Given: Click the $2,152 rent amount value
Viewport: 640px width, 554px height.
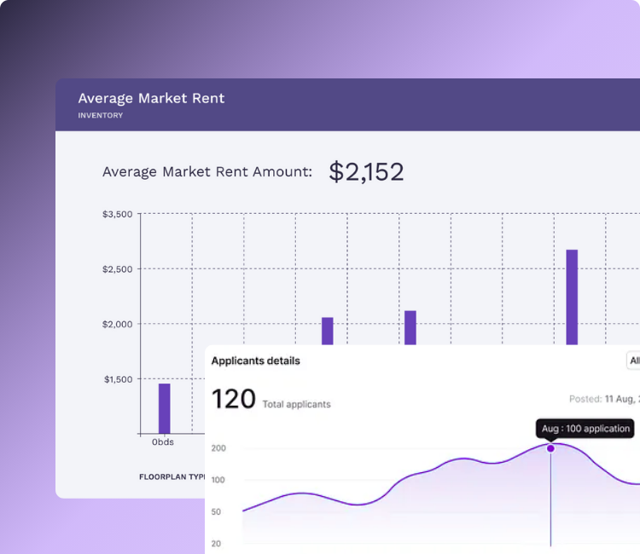Looking at the screenshot, I should (366, 172).
